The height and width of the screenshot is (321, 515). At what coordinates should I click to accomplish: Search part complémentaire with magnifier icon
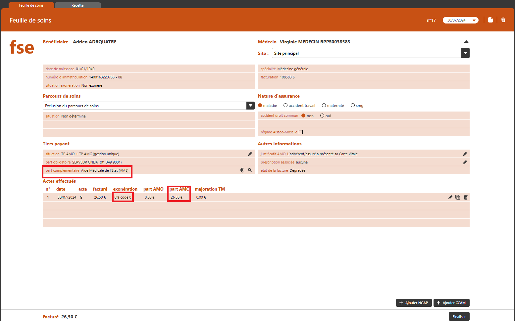coord(250,170)
